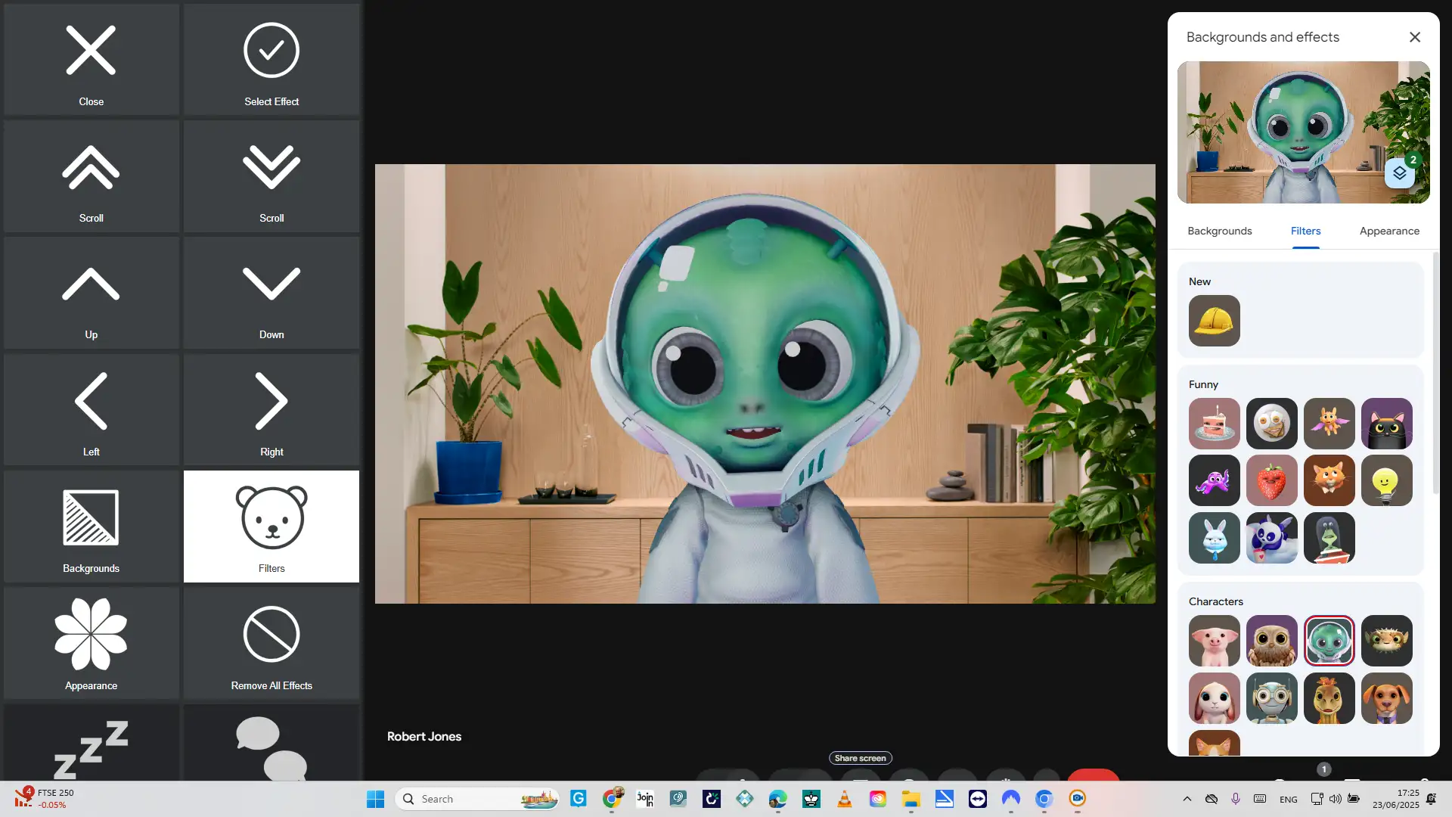Screen dimensions: 1452x817
Task: Open the applied effects layers badge
Action: (x=1401, y=172)
